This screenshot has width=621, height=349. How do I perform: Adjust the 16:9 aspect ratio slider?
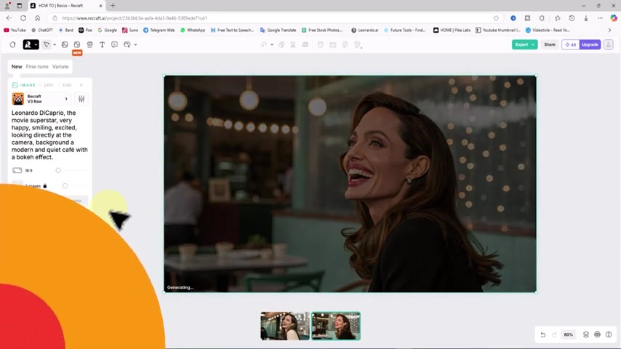click(x=58, y=170)
